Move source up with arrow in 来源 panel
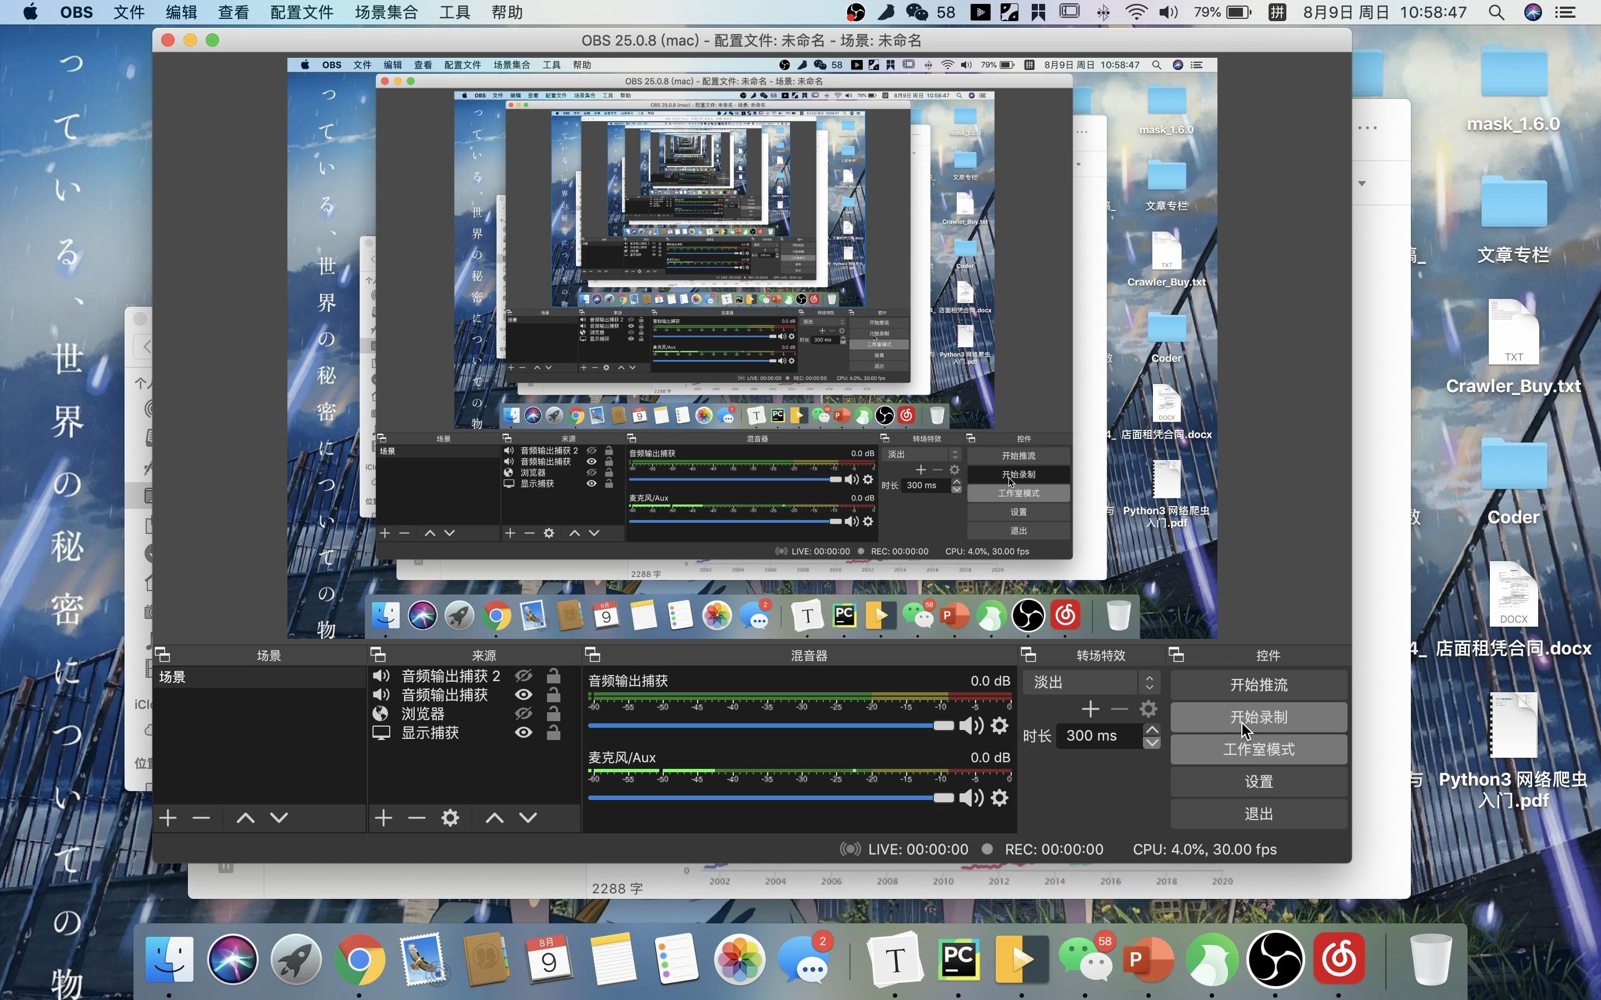 [494, 818]
